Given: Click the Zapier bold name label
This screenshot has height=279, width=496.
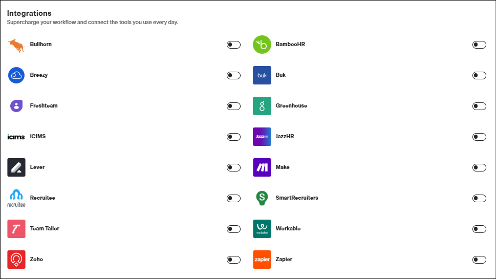Looking at the screenshot, I should [284, 259].
